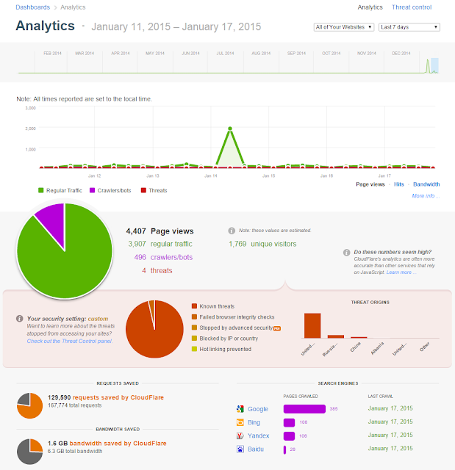This screenshot has height=470, width=455.
Task: Open 'Check out the Threat Control panel' link
Action: 70,341
